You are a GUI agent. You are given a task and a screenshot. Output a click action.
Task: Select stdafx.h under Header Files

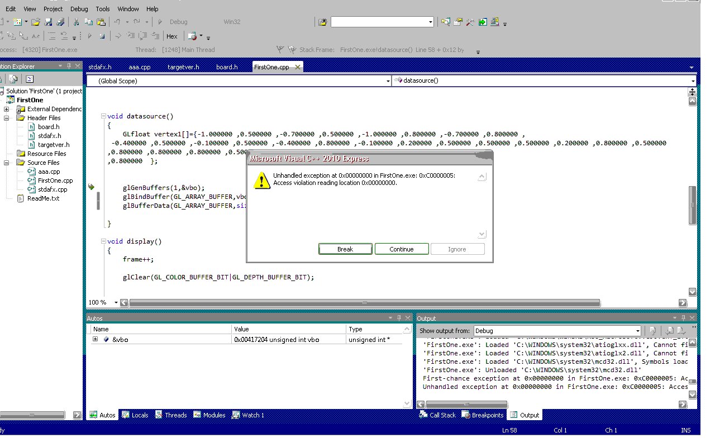click(50, 136)
